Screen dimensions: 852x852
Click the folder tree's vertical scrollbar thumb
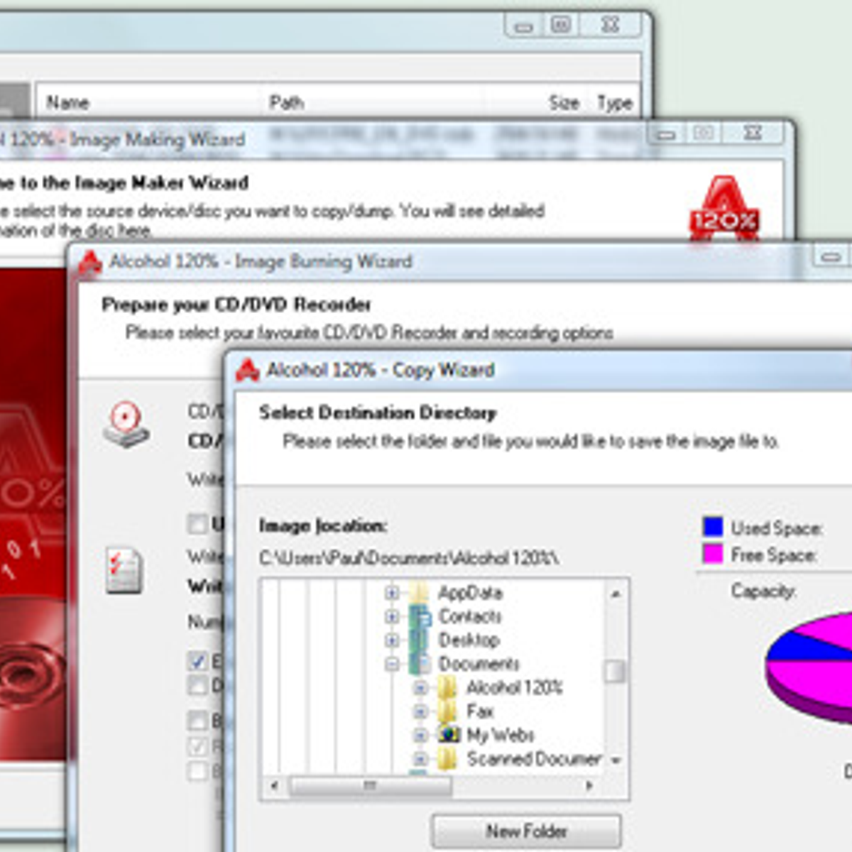615,671
